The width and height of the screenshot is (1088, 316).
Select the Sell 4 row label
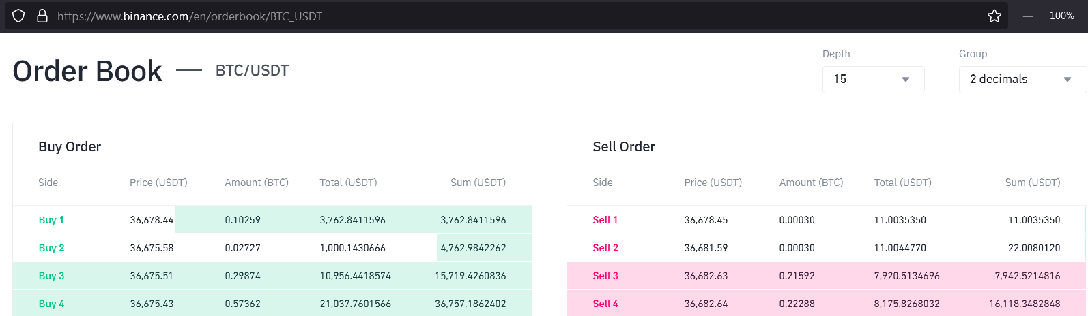[605, 304]
